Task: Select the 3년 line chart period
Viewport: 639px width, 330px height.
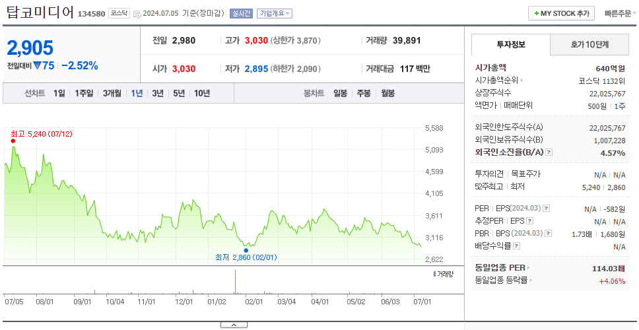Action: click(158, 93)
